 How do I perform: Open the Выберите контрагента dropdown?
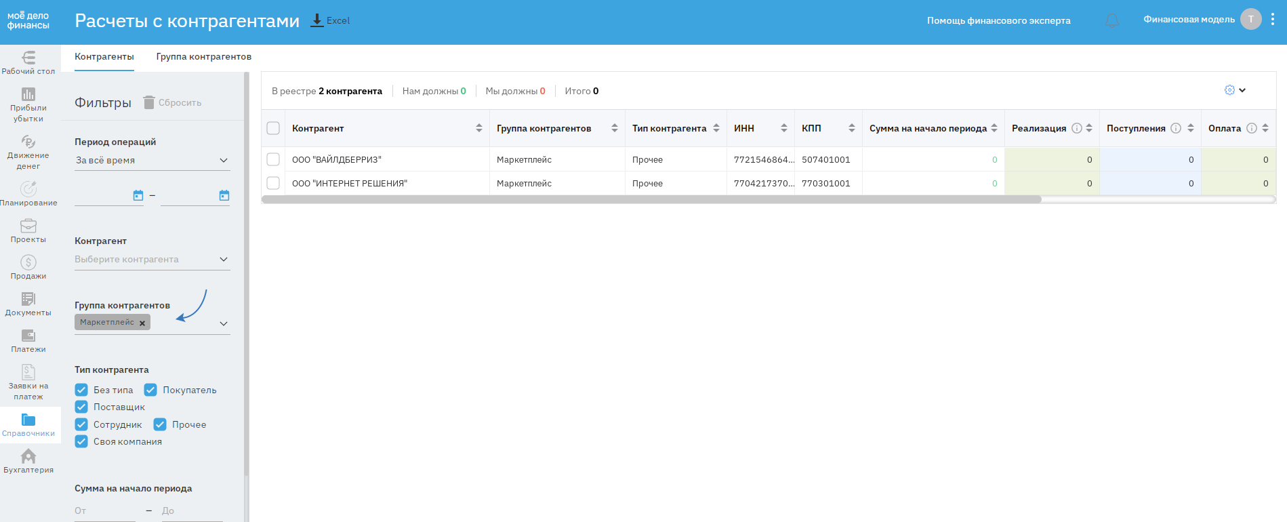point(223,260)
